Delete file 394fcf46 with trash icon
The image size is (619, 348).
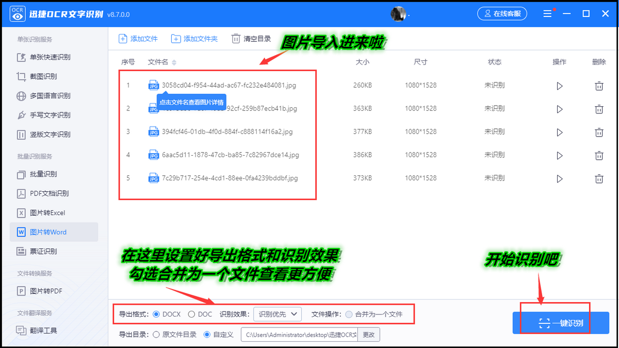pos(599,132)
